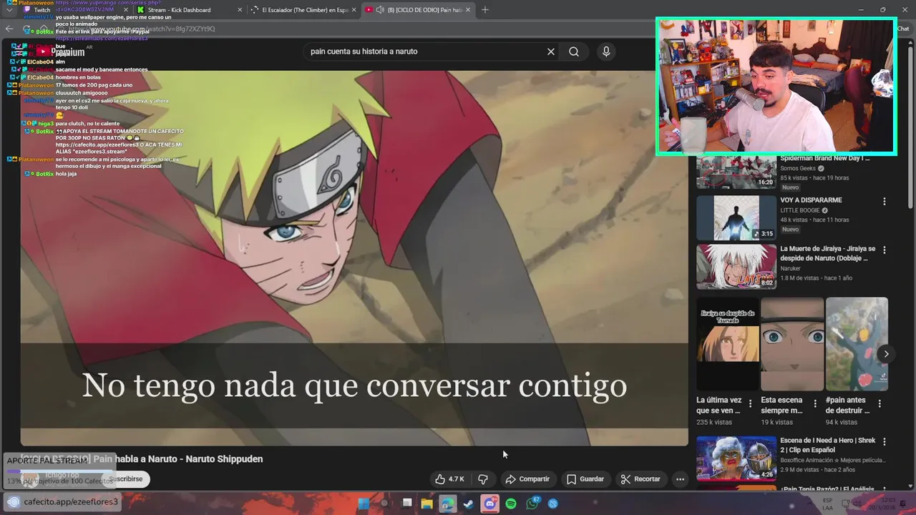The height and width of the screenshot is (515, 916).
Task: Click the YouTube search magnifier button
Action: [574, 51]
